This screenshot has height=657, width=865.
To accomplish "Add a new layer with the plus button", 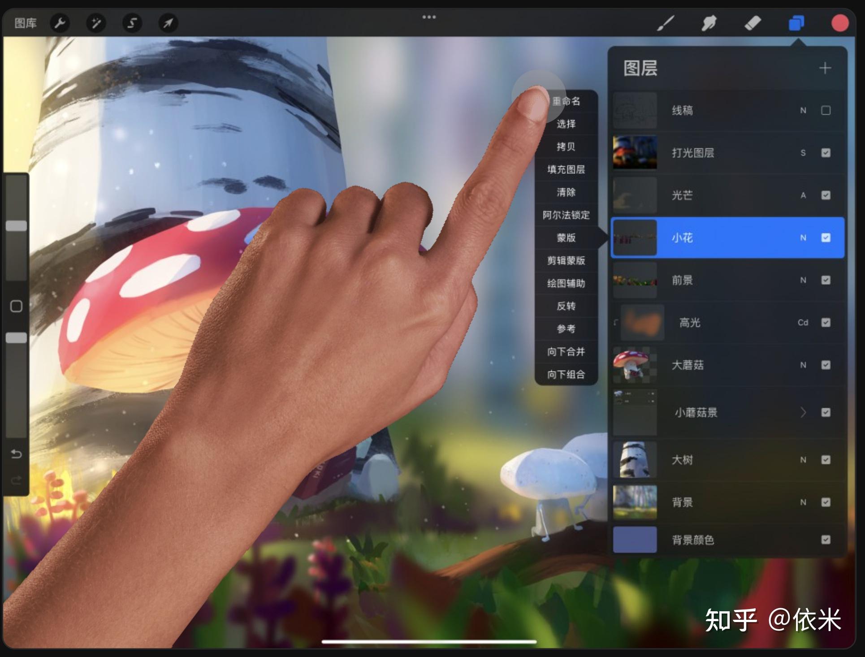I will (x=825, y=68).
